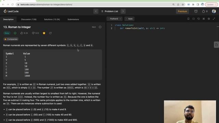
Task: Click the share problem icon
Action: [x=50, y=33]
